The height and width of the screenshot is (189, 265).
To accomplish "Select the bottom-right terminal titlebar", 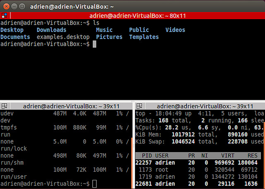I will (x=202, y=106).
